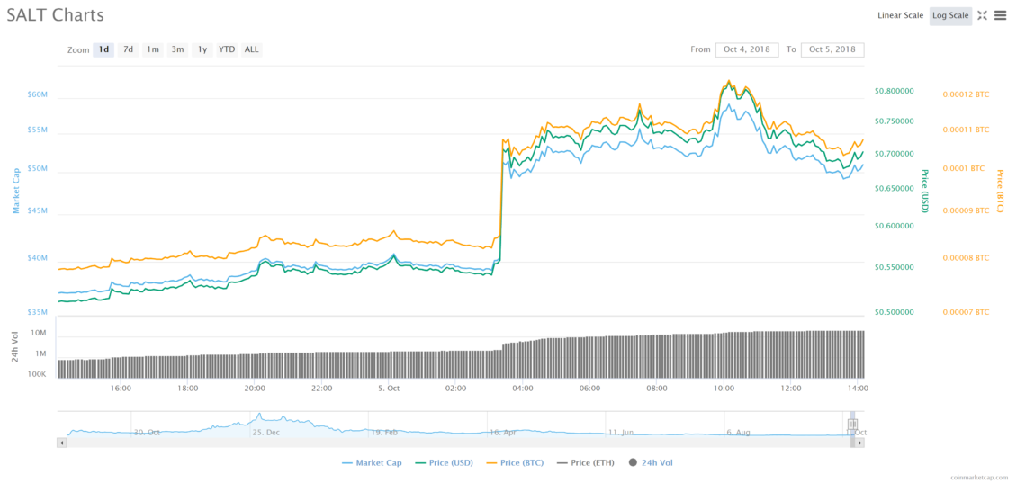Click 11. Jun in the navigator

[621, 432]
